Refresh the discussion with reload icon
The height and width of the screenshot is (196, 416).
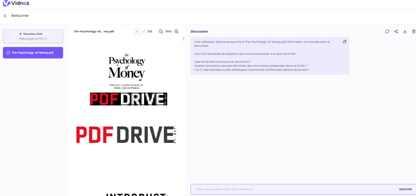pyautogui.click(x=387, y=32)
